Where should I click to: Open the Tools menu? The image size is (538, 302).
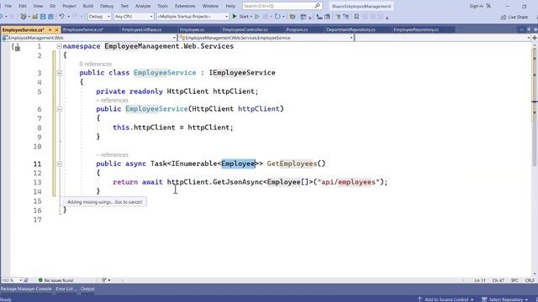tap(162, 6)
